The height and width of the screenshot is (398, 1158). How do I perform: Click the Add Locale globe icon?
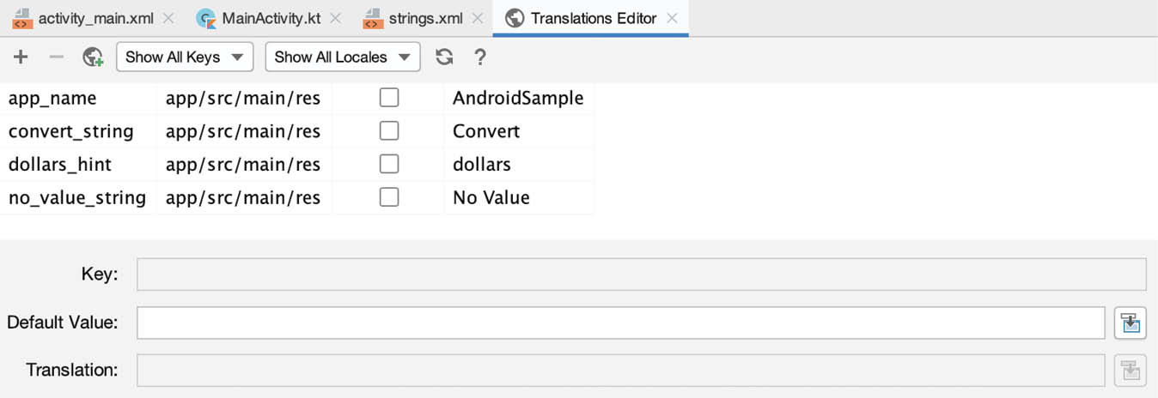tap(93, 57)
